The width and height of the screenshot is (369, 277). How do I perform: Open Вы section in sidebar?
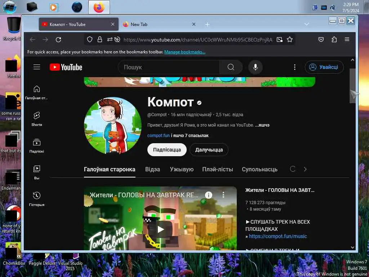pyautogui.click(x=37, y=172)
